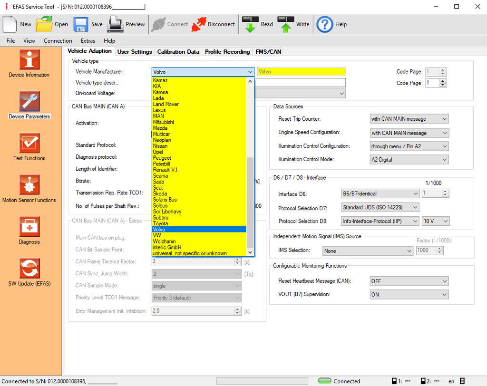
Task: Switch to the Profile Recording tab
Action: pyautogui.click(x=227, y=52)
